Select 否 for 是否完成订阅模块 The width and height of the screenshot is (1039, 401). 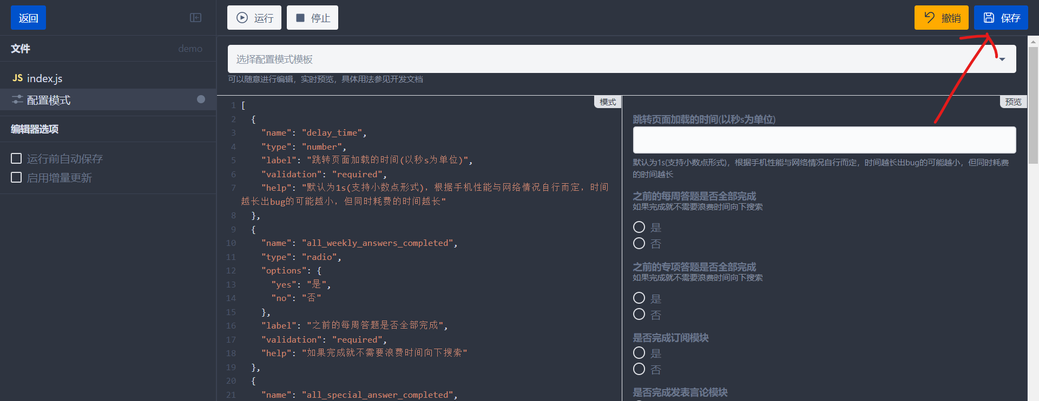[x=639, y=369]
